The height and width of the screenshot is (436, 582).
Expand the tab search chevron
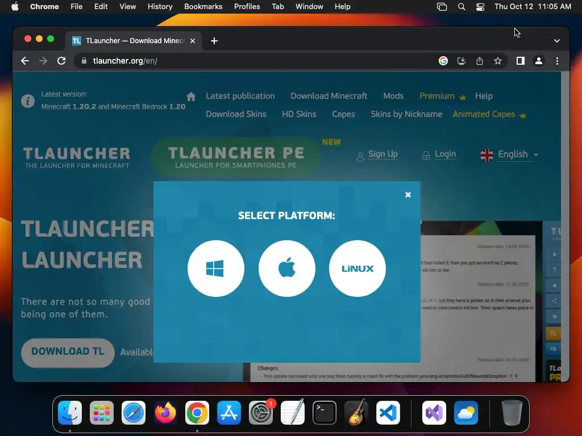557,41
